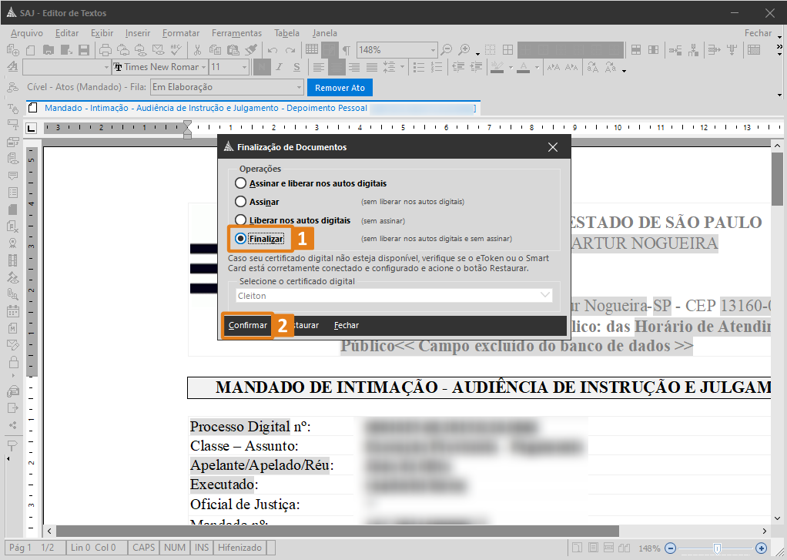Click the increase indent icon
The width and height of the screenshot is (787, 560).
(x=476, y=67)
